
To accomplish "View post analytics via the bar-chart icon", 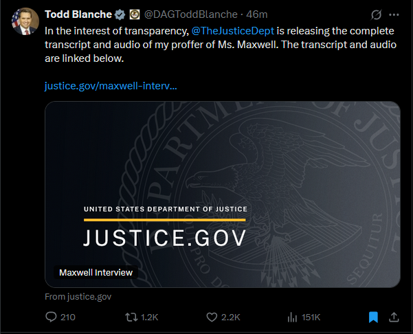I will coord(292,317).
